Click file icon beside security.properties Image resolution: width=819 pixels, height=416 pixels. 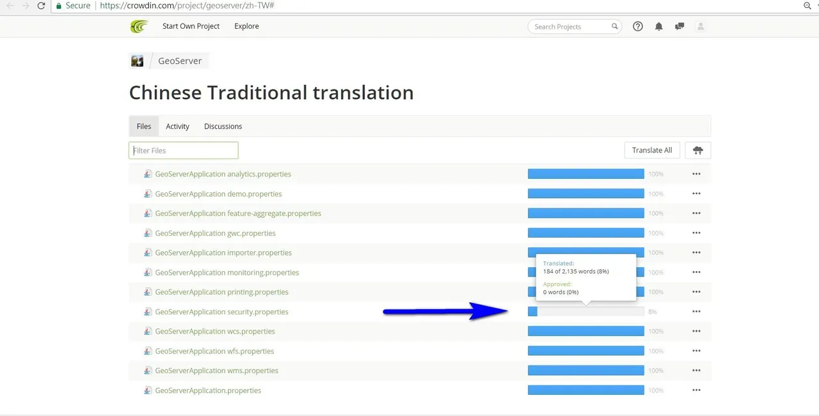(148, 312)
